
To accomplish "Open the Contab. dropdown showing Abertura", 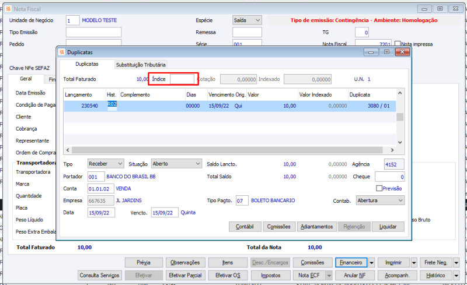I will point(381,200).
